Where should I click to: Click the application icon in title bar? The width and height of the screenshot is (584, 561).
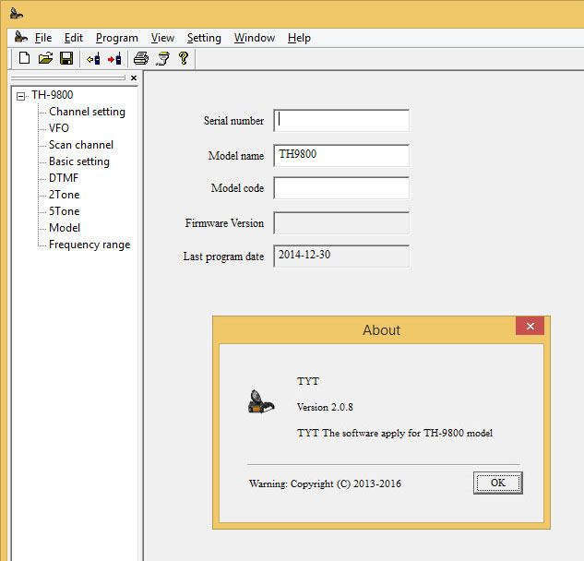(x=17, y=14)
